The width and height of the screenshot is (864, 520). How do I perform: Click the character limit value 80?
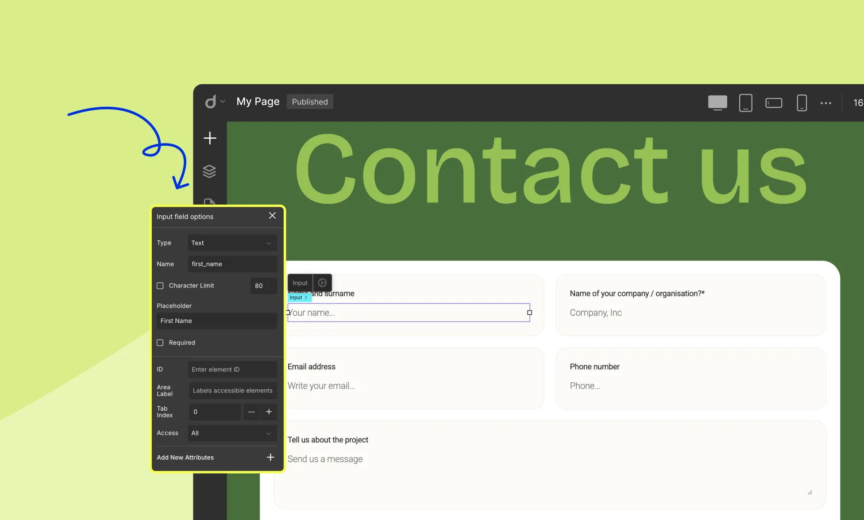263,286
